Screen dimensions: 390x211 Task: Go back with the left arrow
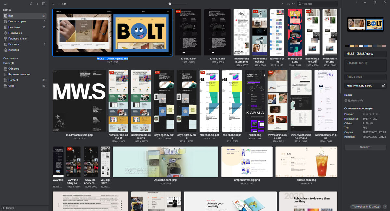tap(53, 4)
